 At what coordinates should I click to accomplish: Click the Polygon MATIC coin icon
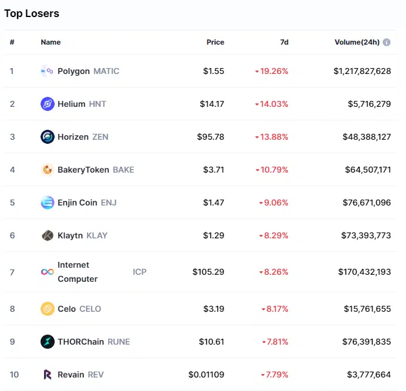coord(48,71)
